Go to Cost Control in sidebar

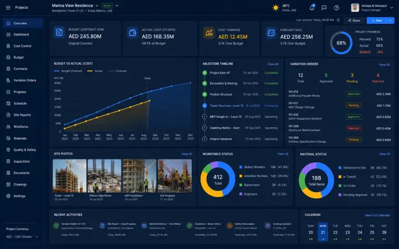point(23,46)
